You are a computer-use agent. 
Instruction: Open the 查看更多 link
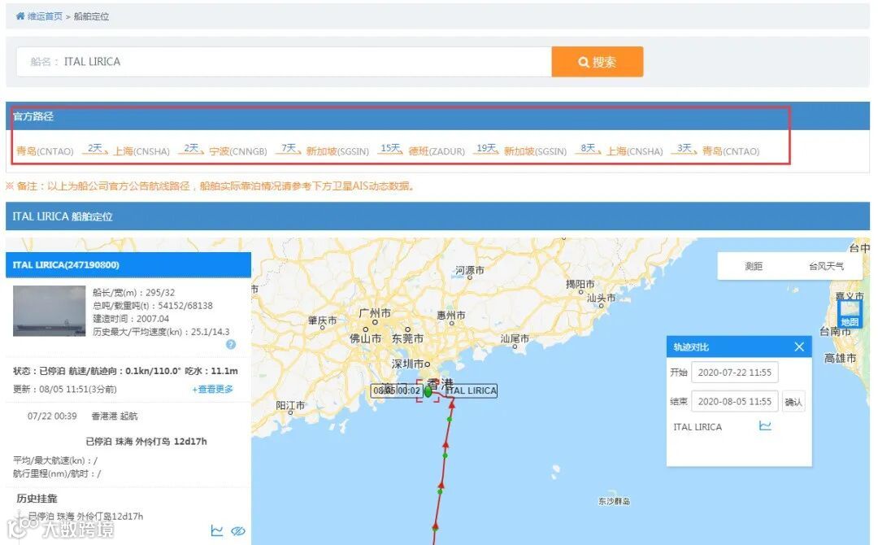pyautogui.click(x=213, y=389)
